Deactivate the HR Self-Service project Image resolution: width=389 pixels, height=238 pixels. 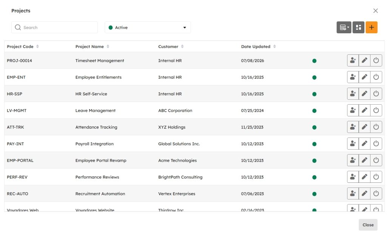click(x=376, y=94)
